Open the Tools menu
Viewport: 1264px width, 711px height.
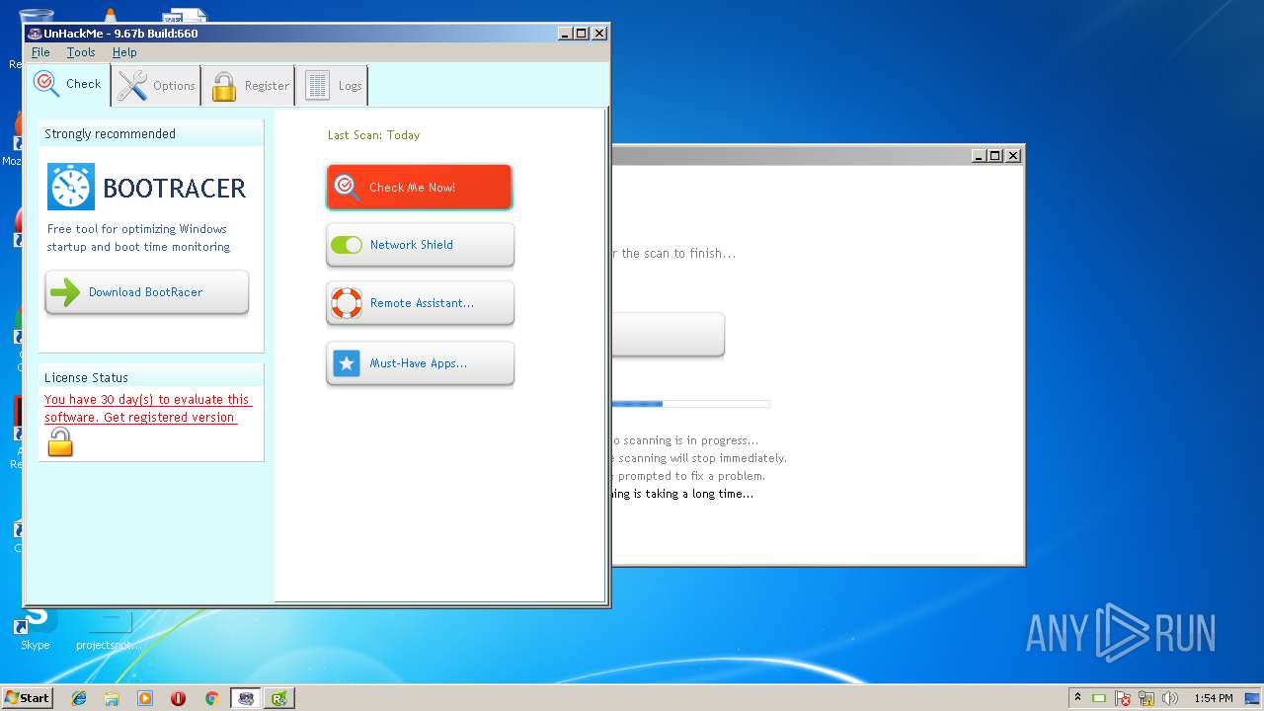81,52
